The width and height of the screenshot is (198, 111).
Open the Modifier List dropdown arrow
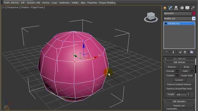(x=194, y=18)
